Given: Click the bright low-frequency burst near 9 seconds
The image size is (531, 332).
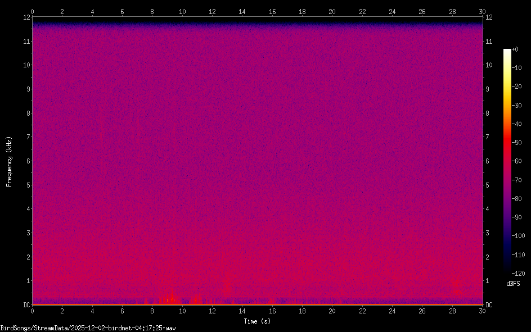Looking at the screenshot, I should (x=169, y=298).
